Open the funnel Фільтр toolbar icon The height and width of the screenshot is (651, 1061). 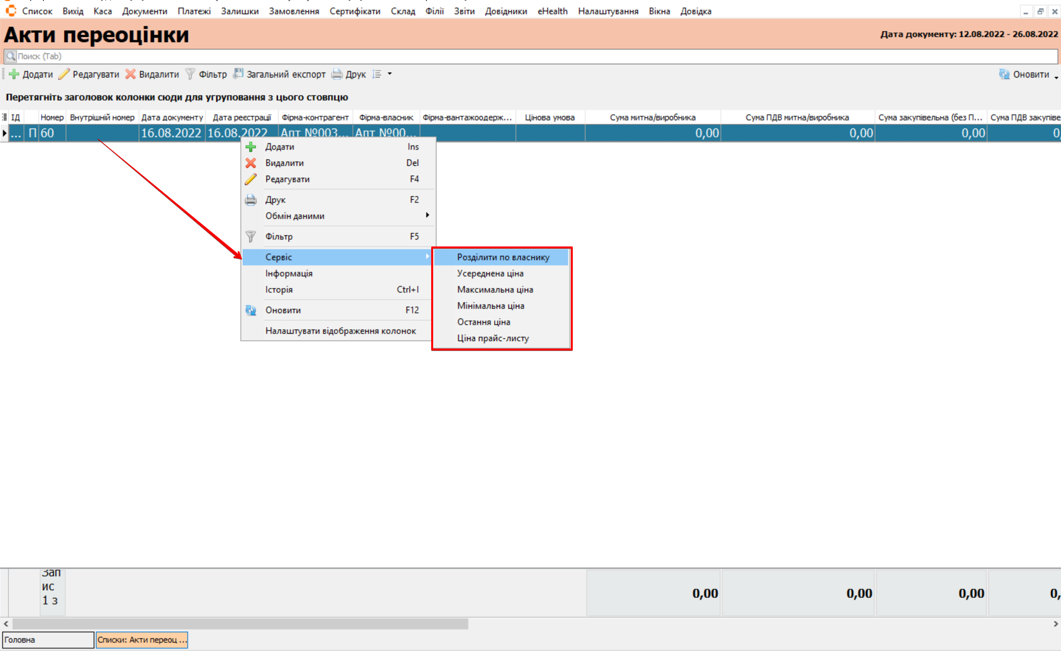[190, 74]
